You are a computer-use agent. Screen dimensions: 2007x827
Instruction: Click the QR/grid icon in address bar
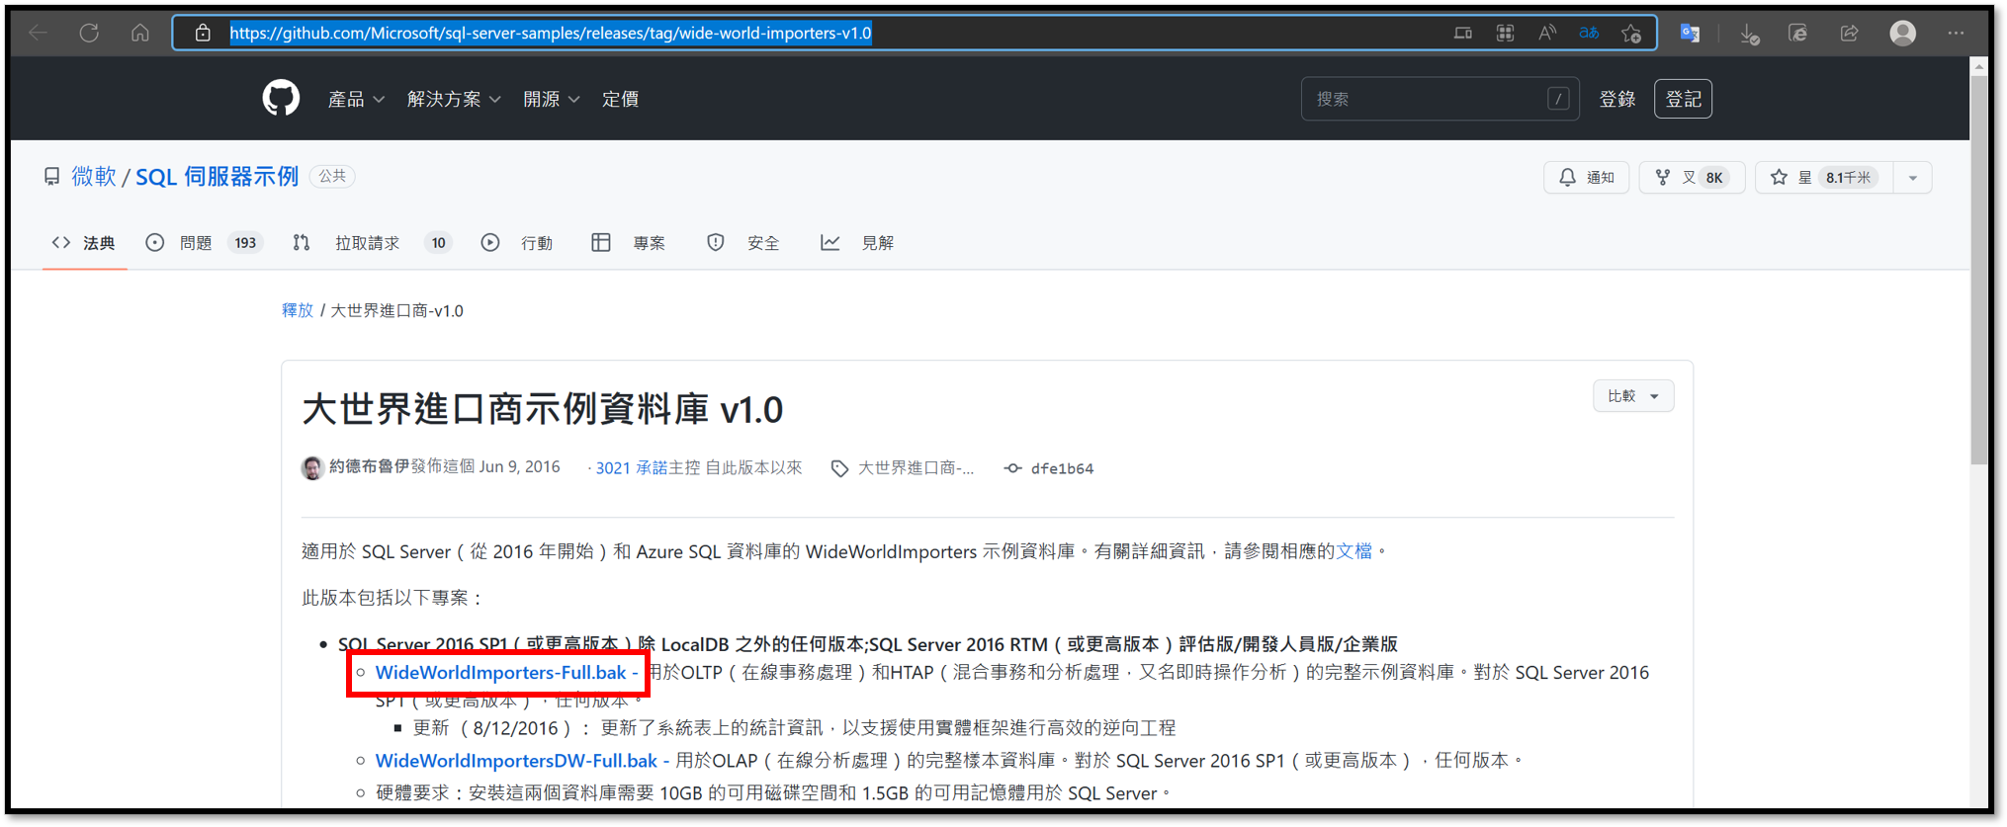coord(1505,33)
